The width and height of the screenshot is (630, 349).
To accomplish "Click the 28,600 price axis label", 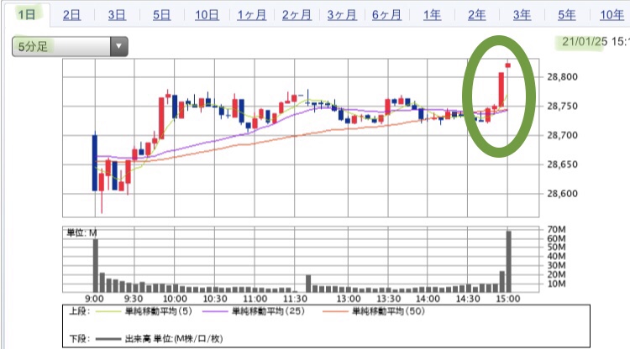I will click(x=562, y=194).
